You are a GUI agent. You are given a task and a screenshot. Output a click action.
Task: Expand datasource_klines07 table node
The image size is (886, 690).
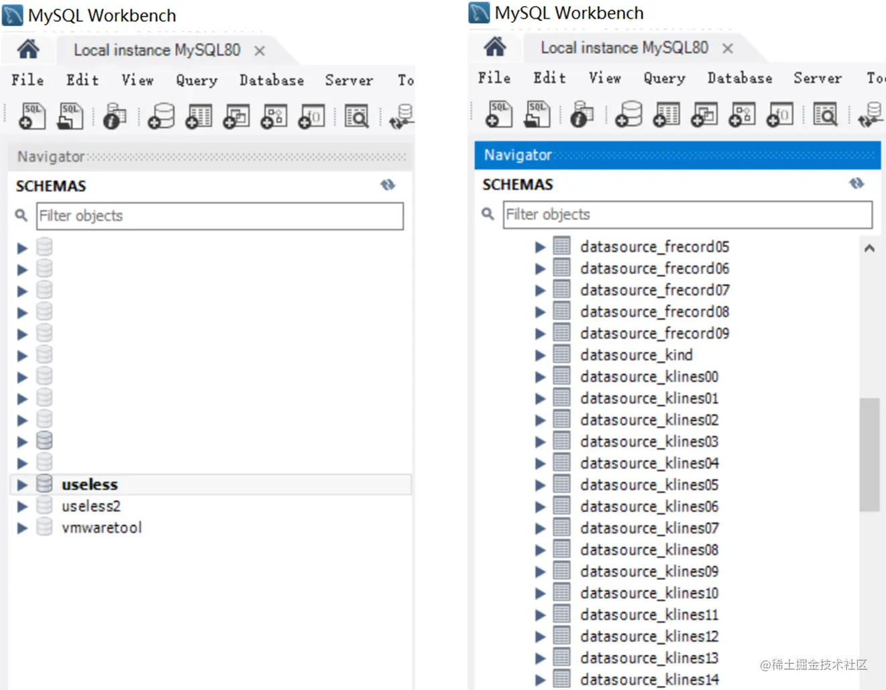click(540, 528)
